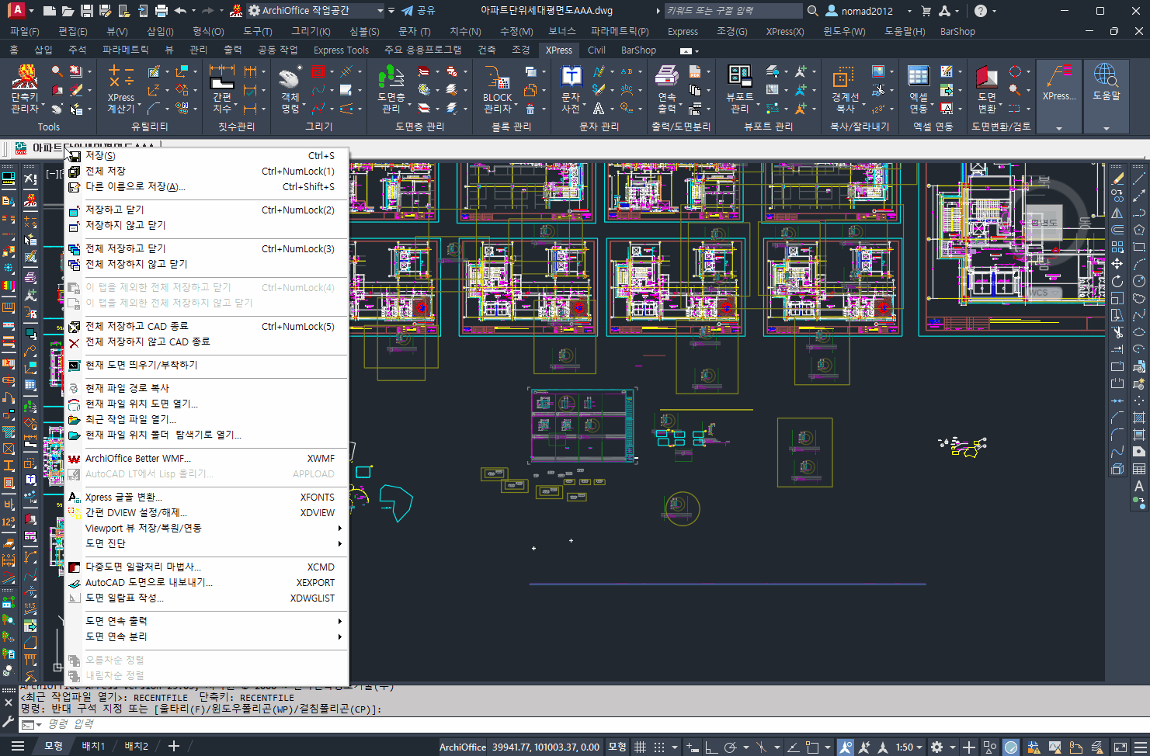
Task: Toggle ortho mode in the status bar
Action: 711,747
